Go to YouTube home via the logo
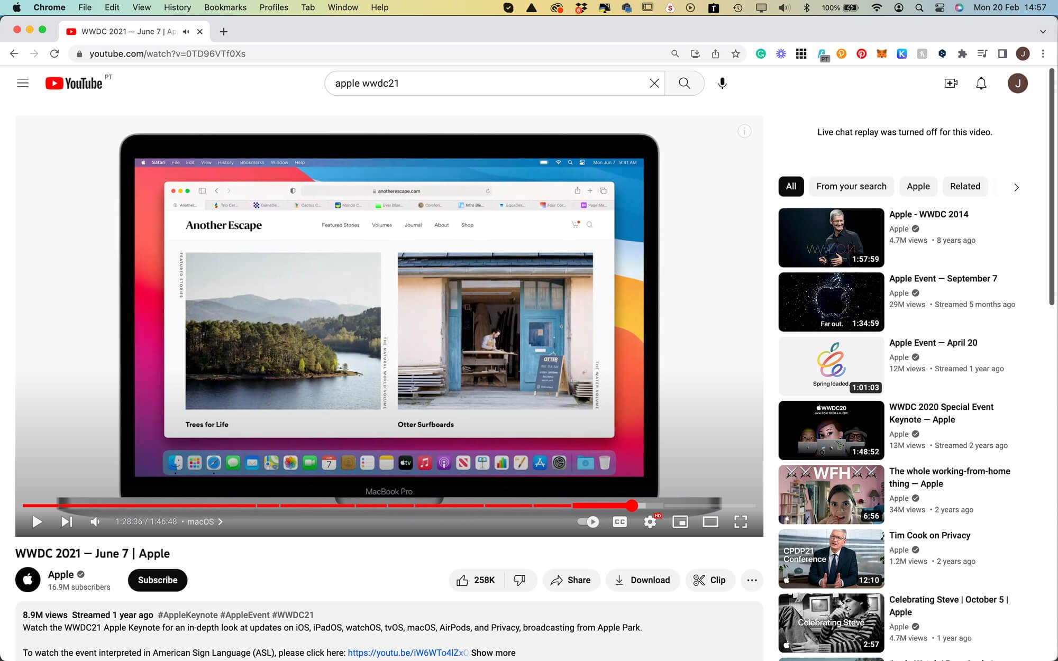Viewport: 1058px width, 661px height. [x=74, y=83]
